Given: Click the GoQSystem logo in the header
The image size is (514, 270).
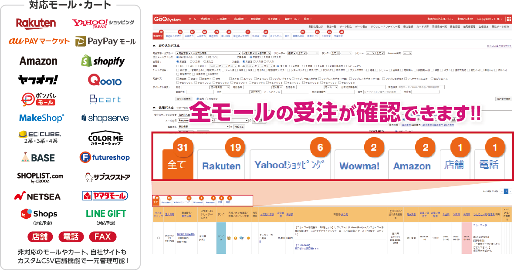Looking at the screenshot, I should pos(168,19).
